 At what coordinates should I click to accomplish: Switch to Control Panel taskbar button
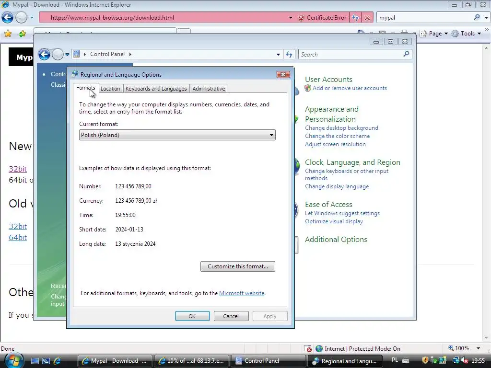point(268,361)
